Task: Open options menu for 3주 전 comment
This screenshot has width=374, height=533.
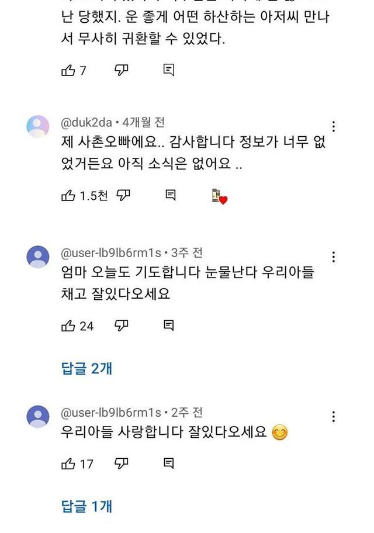Action: 333,257
